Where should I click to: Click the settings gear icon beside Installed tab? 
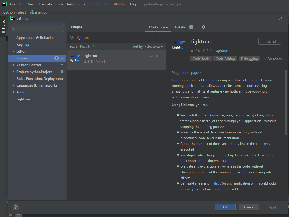click(x=203, y=27)
